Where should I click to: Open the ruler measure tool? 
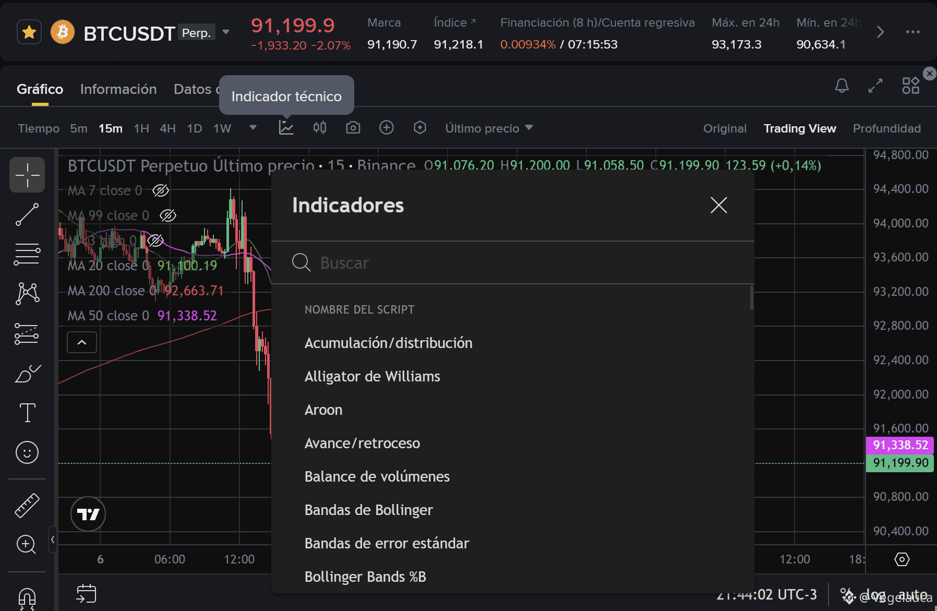(27, 505)
